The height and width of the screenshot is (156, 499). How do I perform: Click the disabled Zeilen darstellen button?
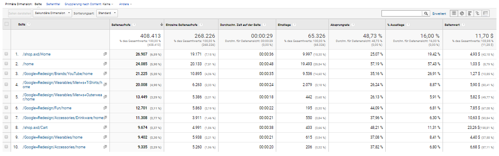click(x=20, y=13)
